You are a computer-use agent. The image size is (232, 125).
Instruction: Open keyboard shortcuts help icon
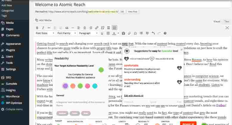tap(165, 33)
